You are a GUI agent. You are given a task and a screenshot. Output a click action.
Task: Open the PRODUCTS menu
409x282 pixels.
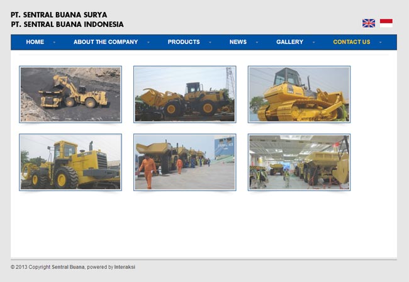(x=184, y=42)
